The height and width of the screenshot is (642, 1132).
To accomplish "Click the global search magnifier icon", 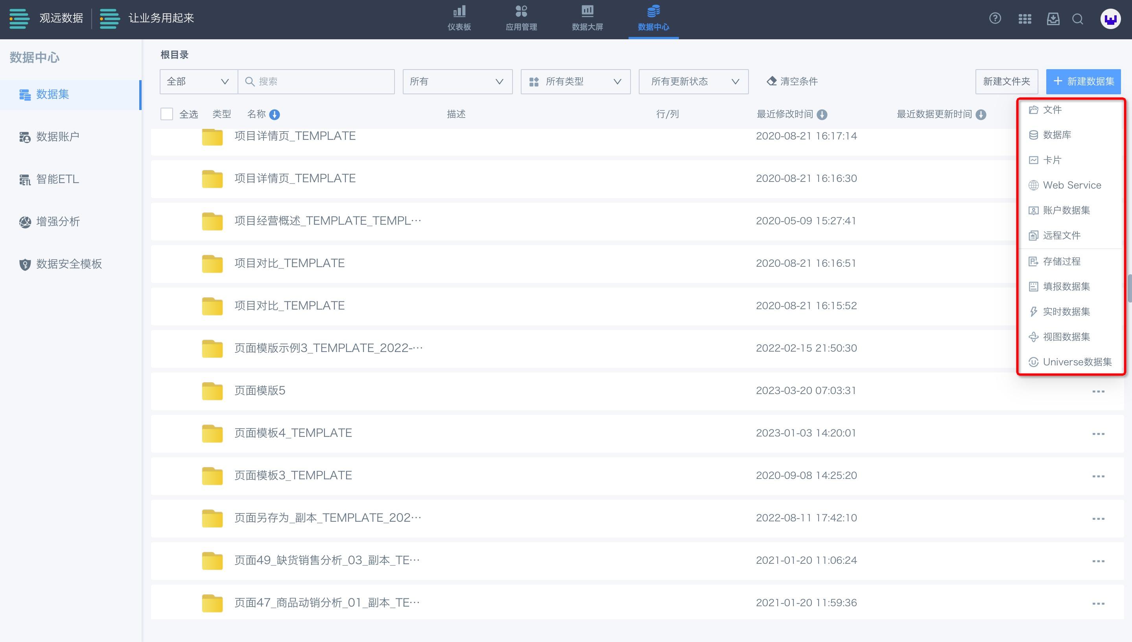I will click(1078, 19).
